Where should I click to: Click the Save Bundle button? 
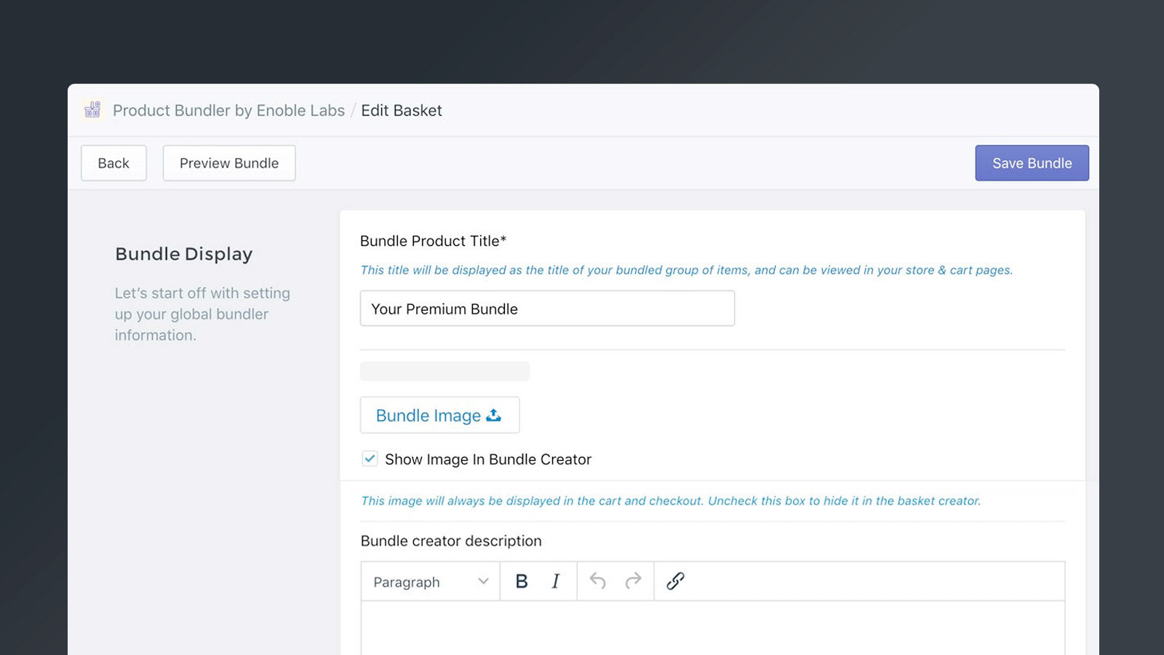(1032, 163)
